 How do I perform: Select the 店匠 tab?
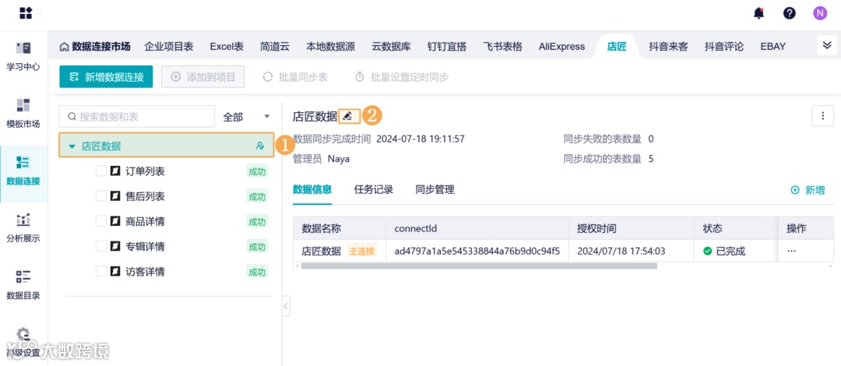[617, 47]
